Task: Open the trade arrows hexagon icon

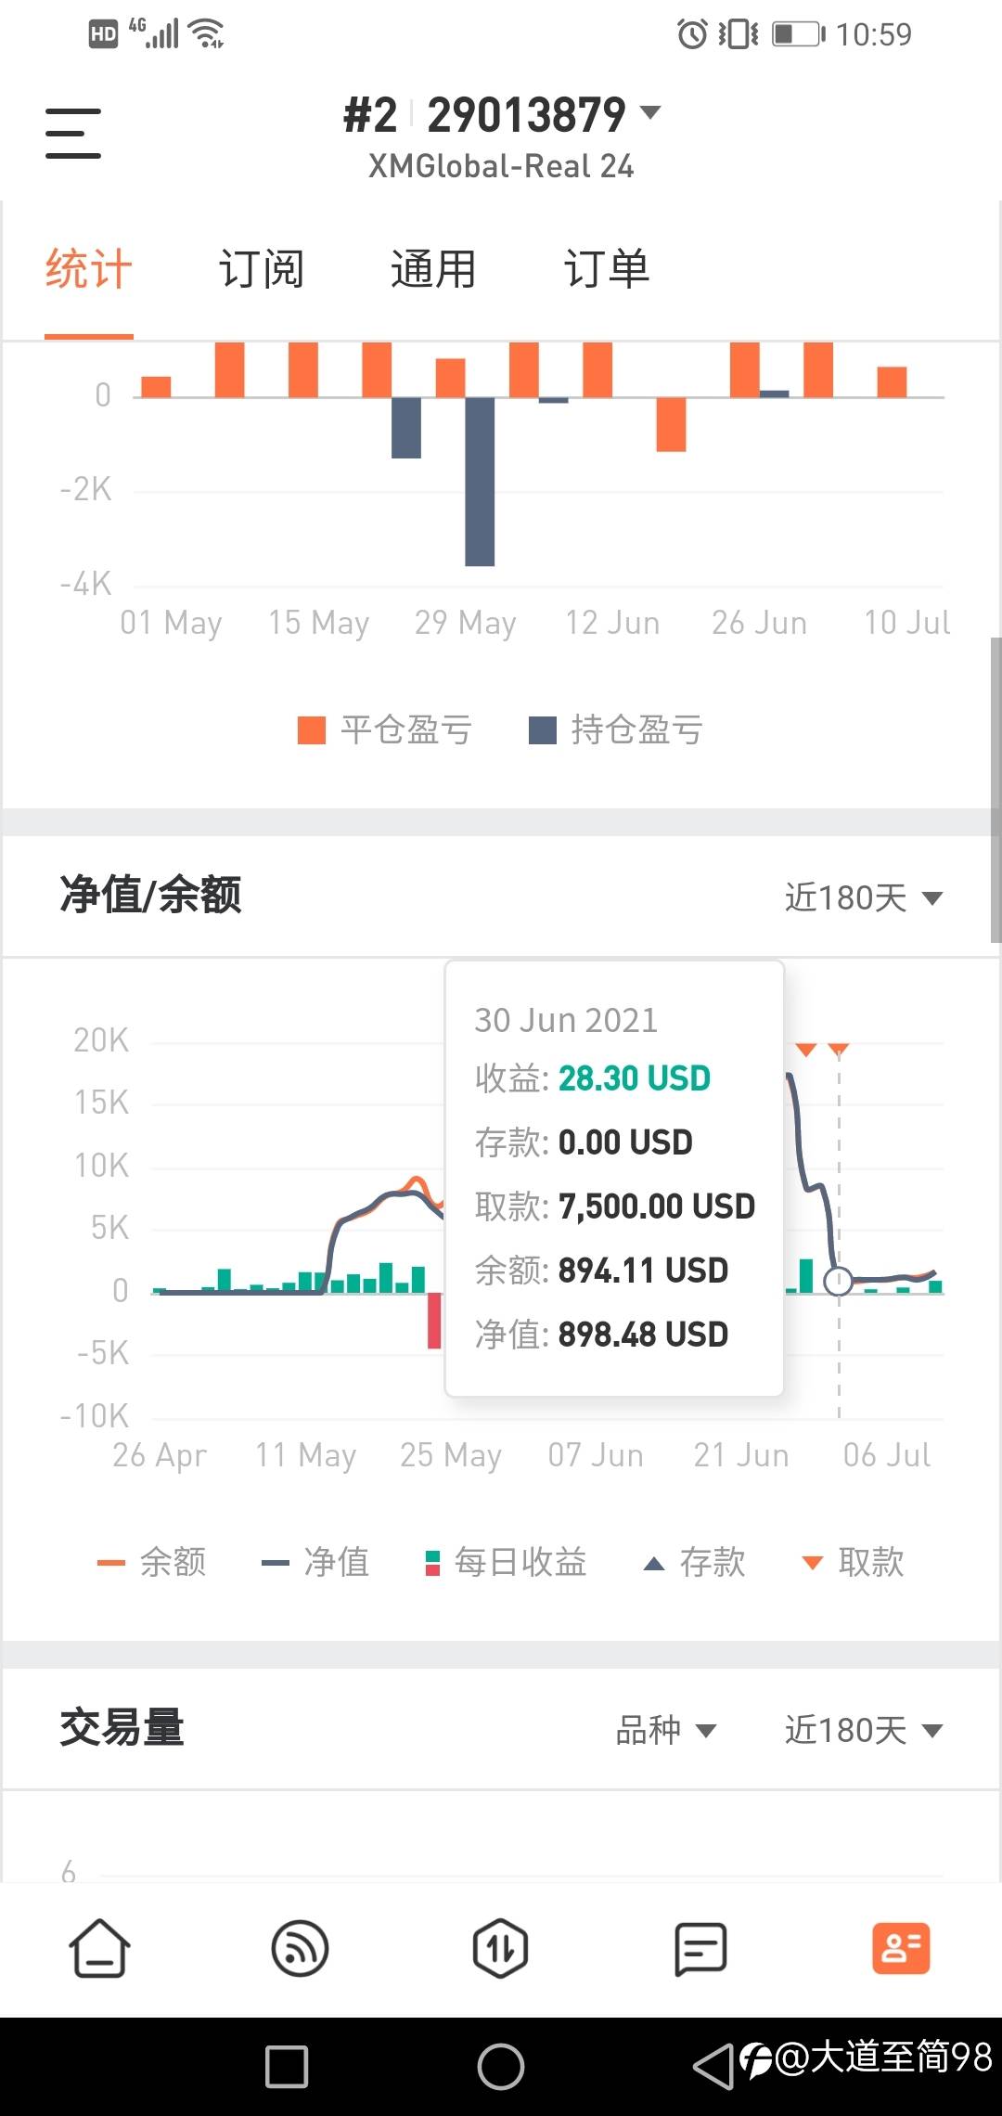Action: point(500,1948)
